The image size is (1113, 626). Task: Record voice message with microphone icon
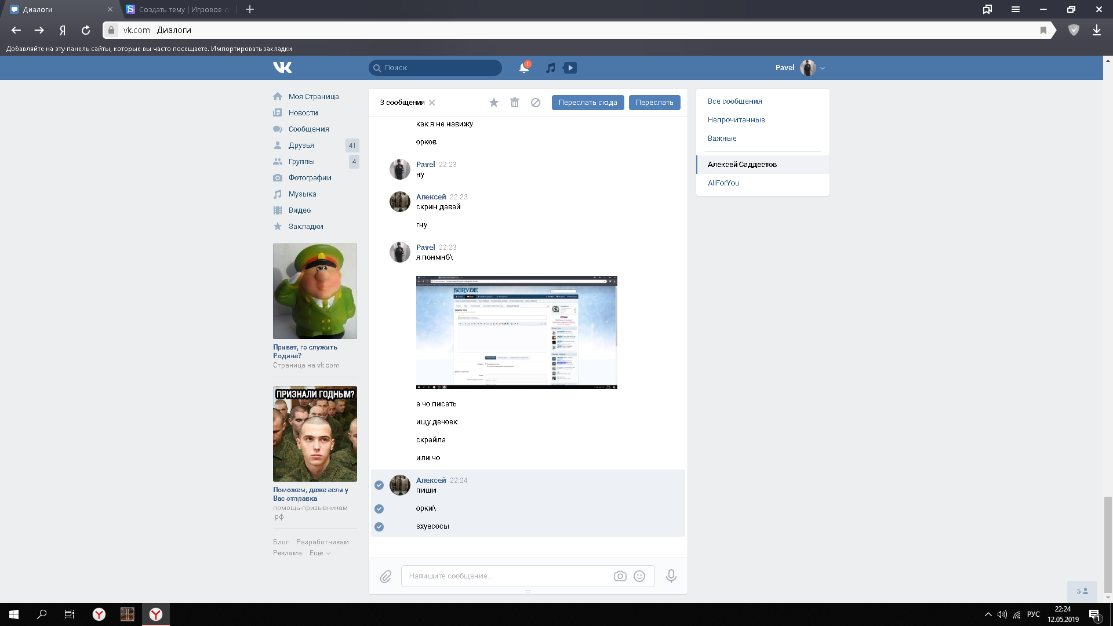(671, 576)
